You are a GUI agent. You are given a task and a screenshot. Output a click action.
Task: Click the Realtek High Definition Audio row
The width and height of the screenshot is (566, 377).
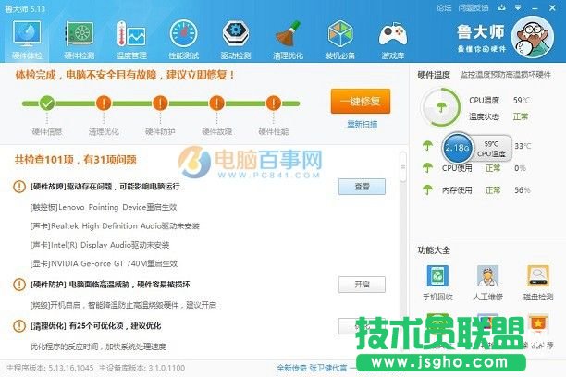pos(115,226)
